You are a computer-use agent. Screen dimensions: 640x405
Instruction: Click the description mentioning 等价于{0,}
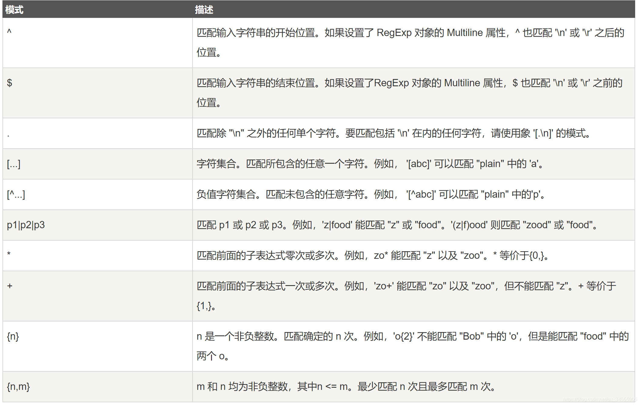[x=373, y=255]
